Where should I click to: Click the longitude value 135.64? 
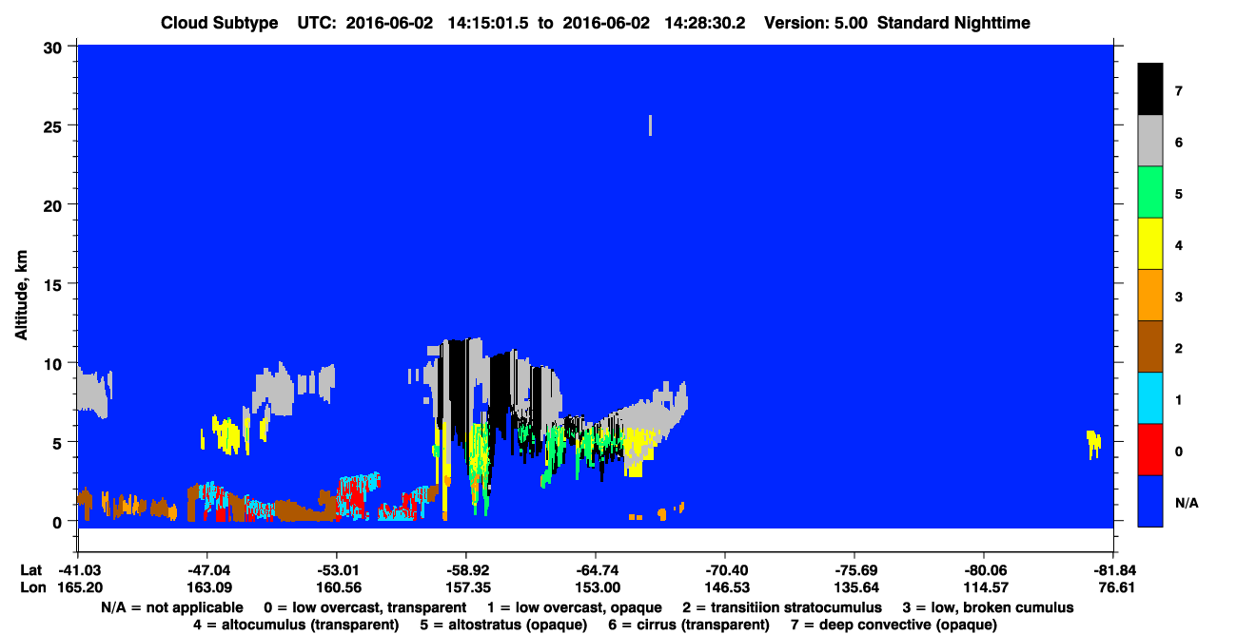(x=854, y=587)
